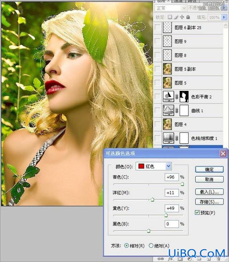Lock image pixels with the brush icon
The width and height of the screenshot is (229, 262).
click(x=176, y=17)
